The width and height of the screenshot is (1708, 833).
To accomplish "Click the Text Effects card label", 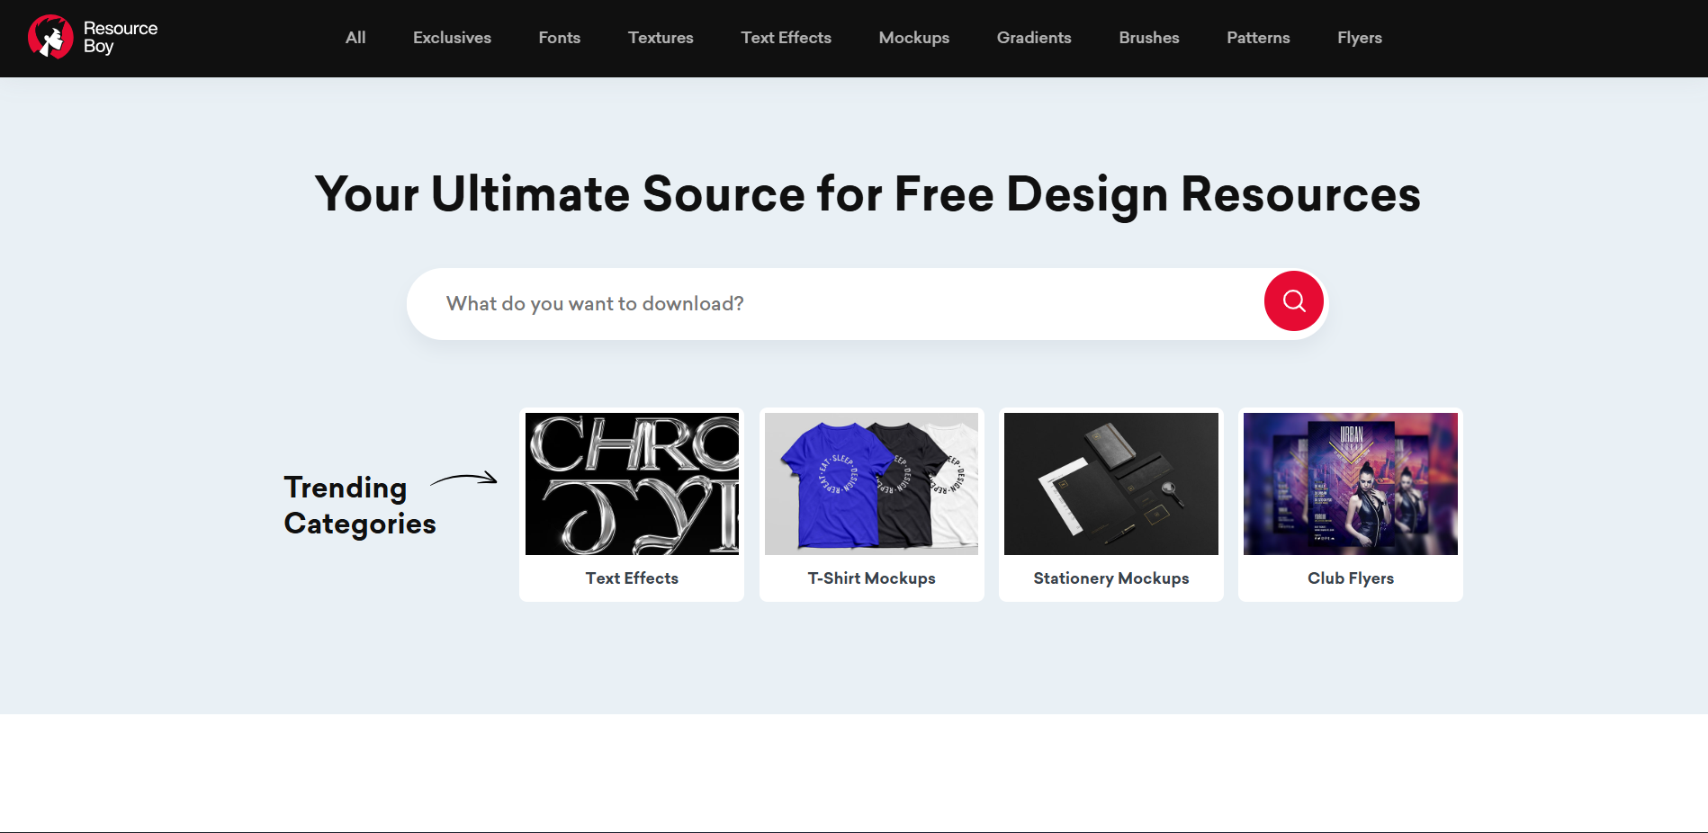I will coord(631,578).
